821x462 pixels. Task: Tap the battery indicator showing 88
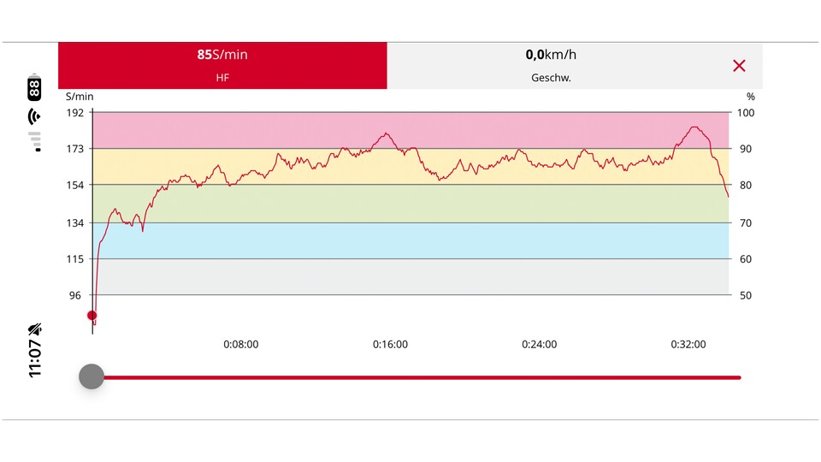34,87
